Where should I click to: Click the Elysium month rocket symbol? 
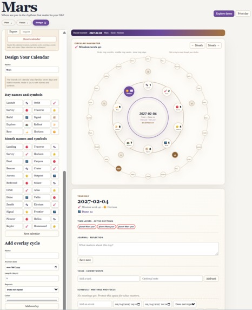coord(55,205)
